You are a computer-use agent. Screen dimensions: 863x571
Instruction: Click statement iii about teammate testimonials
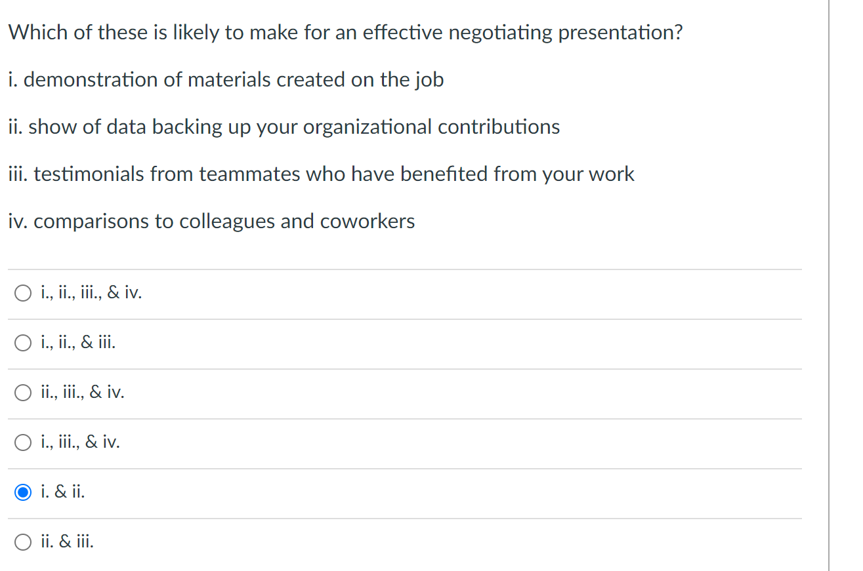(321, 174)
